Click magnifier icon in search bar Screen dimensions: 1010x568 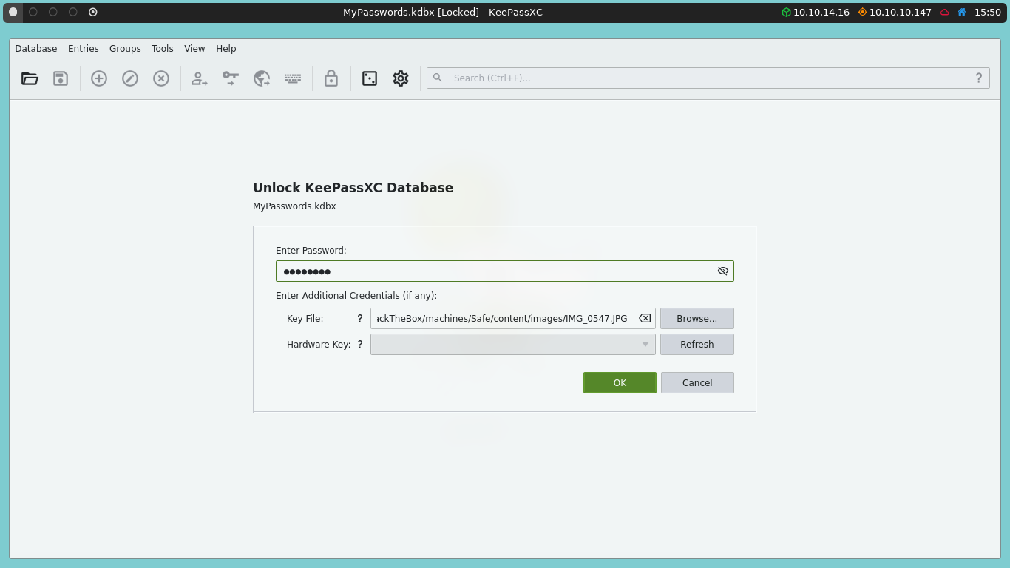click(438, 78)
